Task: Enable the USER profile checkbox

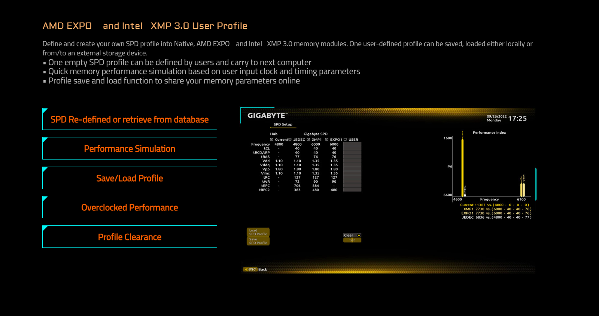Action: click(x=345, y=139)
